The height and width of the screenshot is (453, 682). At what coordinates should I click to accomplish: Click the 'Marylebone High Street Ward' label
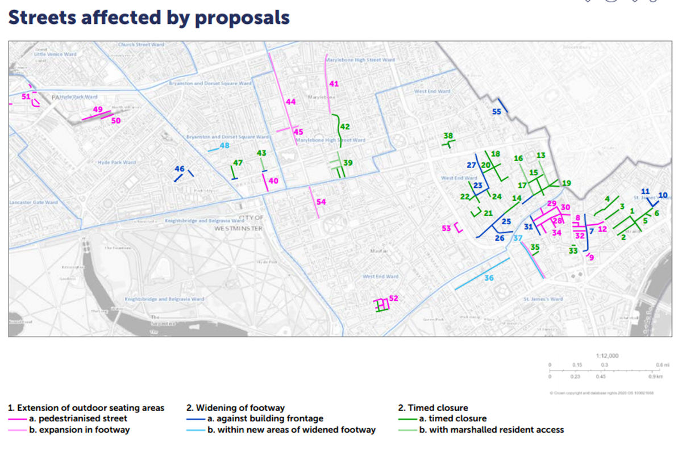361,59
